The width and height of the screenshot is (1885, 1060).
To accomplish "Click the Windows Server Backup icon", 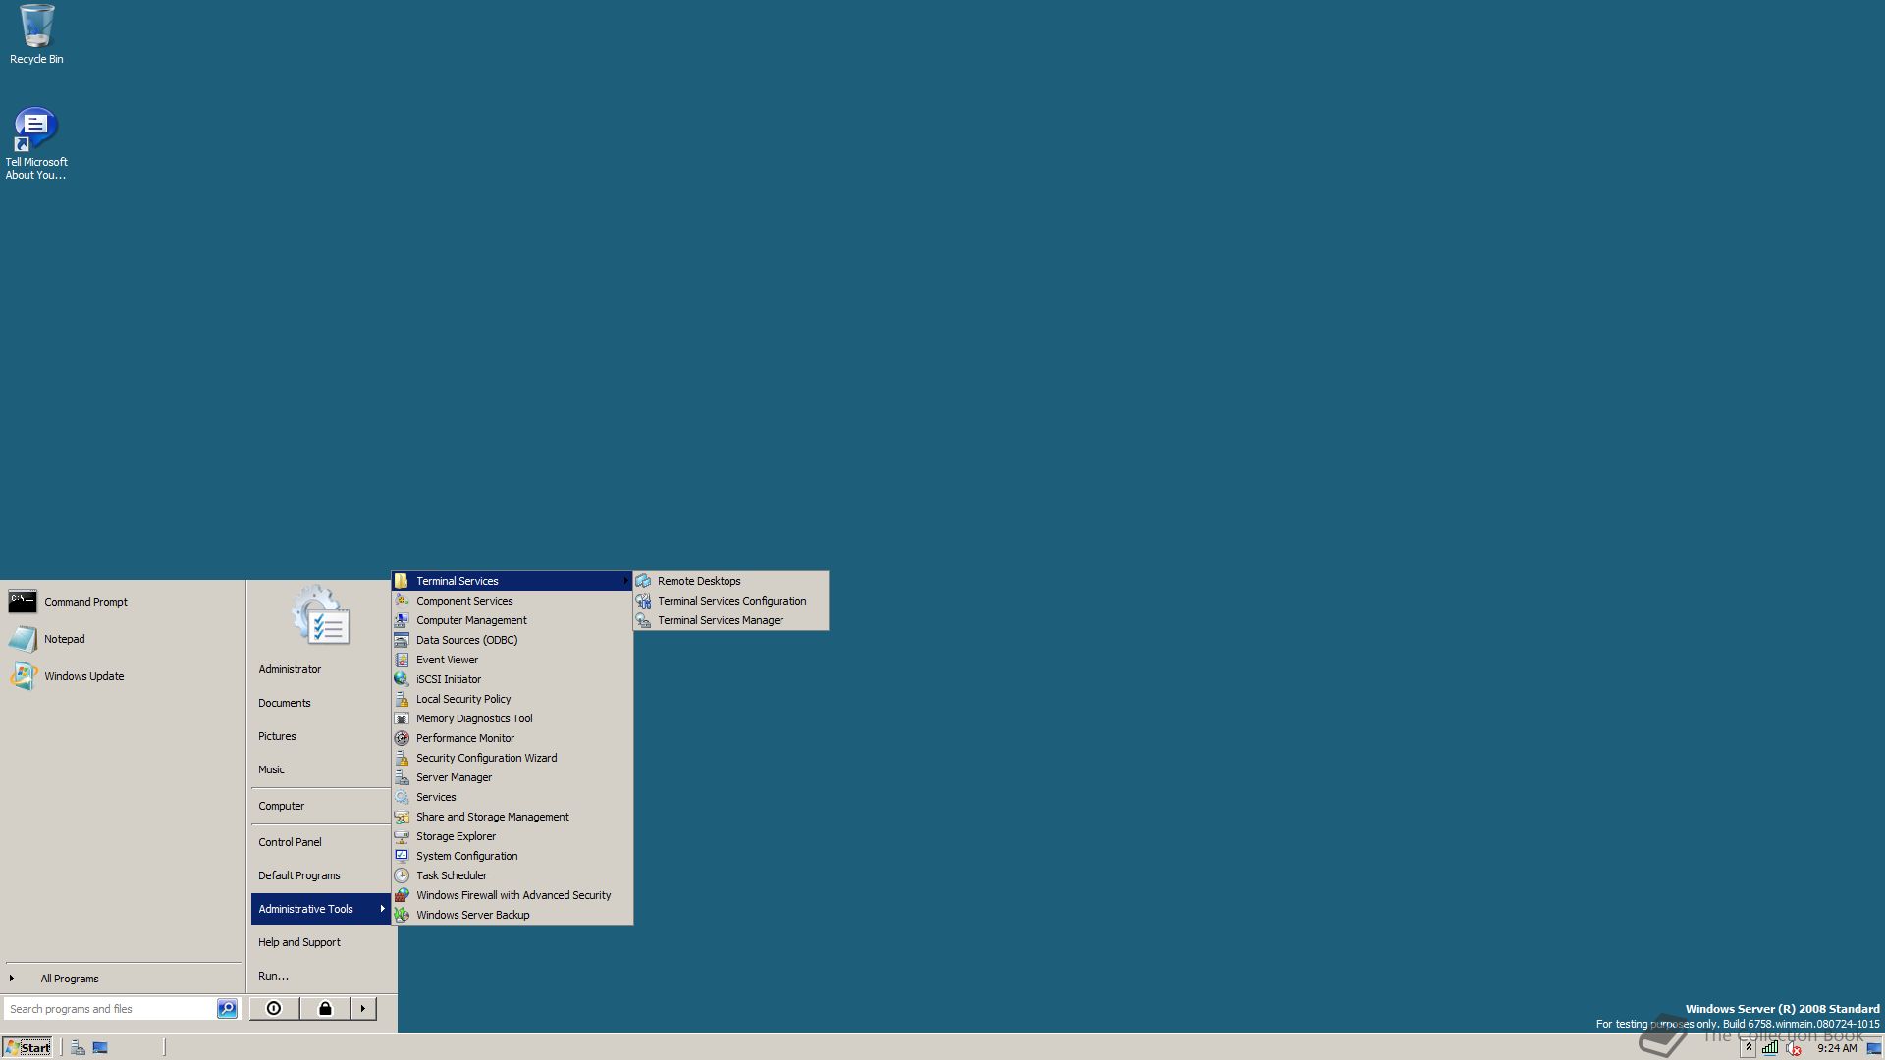I will pyautogui.click(x=402, y=915).
